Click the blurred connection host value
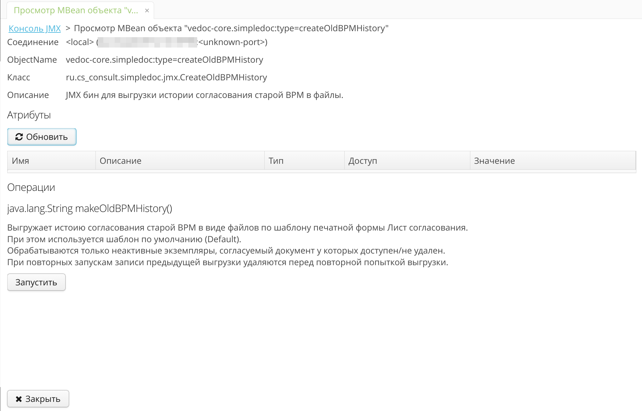Viewport: 642px width, 411px height. click(x=147, y=42)
